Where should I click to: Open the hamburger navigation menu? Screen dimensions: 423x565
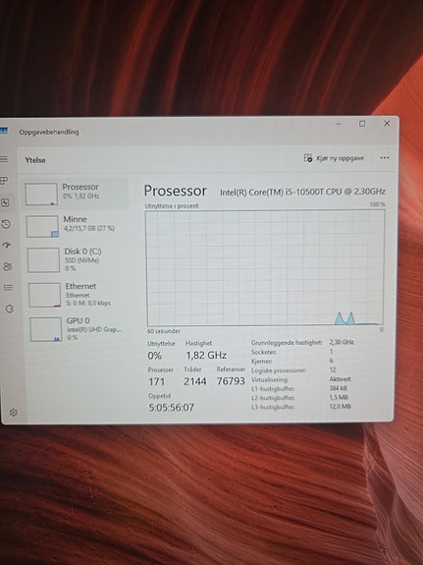(x=4, y=159)
